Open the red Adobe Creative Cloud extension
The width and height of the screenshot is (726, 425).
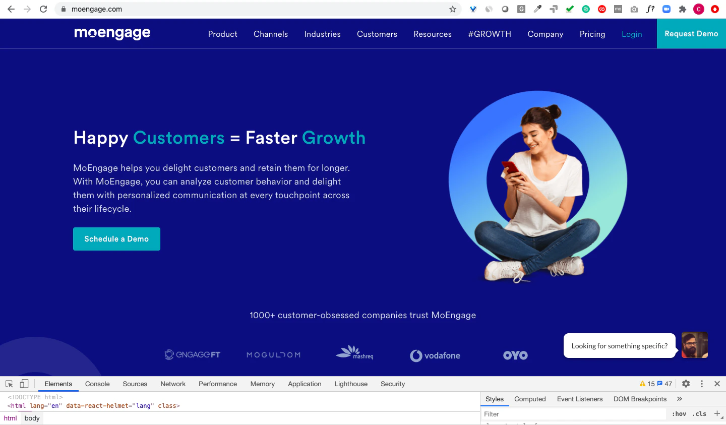602,9
